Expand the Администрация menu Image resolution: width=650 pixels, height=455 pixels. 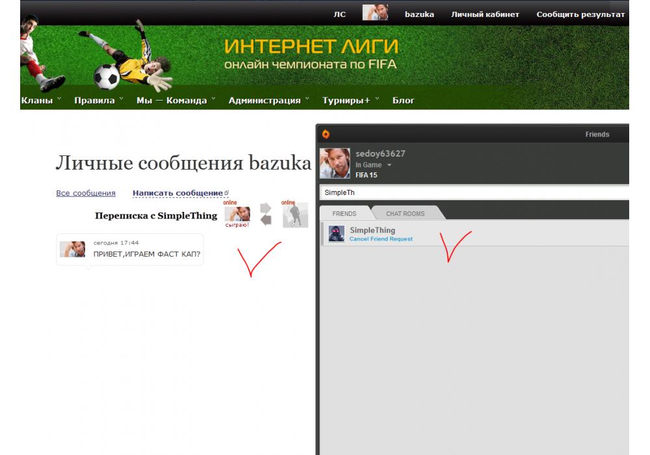click(268, 100)
